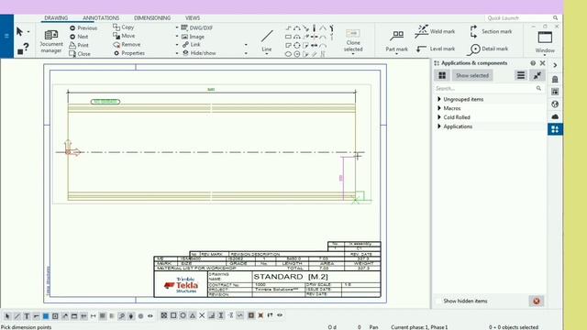Click help icon in Applications & components header

click(x=533, y=63)
